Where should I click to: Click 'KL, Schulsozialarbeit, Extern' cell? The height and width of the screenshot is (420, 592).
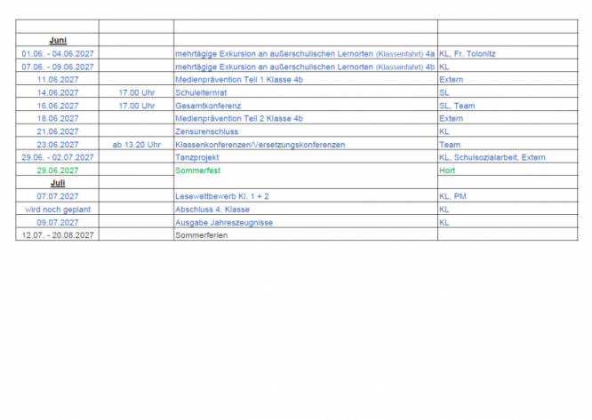pyautogui.click(x=492, y=157)
